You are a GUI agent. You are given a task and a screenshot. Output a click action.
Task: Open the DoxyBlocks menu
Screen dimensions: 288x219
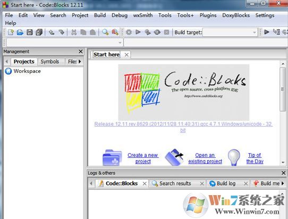click(236, 15)
